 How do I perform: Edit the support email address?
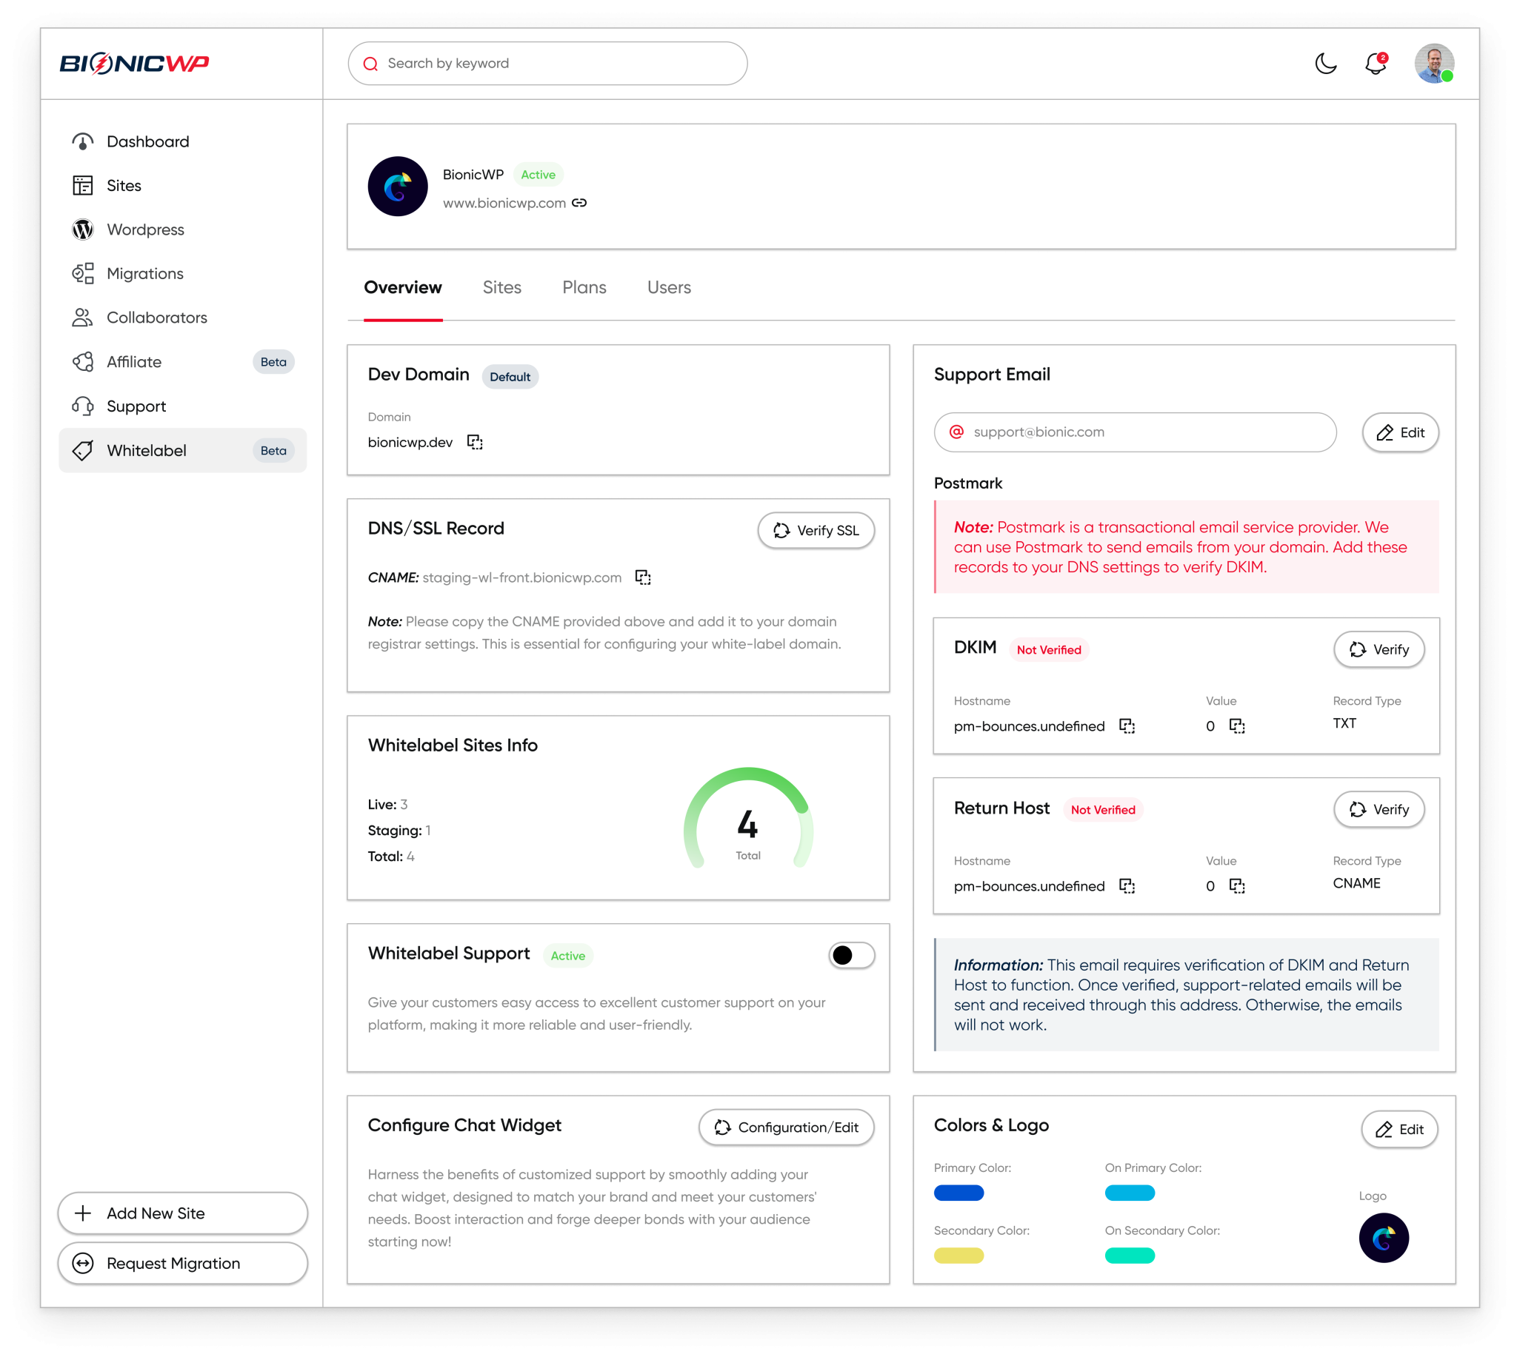[1400, 432]
